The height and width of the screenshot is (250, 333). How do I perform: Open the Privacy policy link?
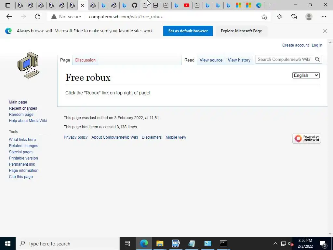75,137
